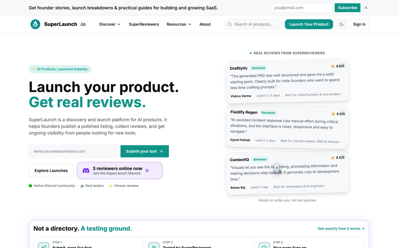Click the star icon on the ContextIQ card

pos(333,157)
